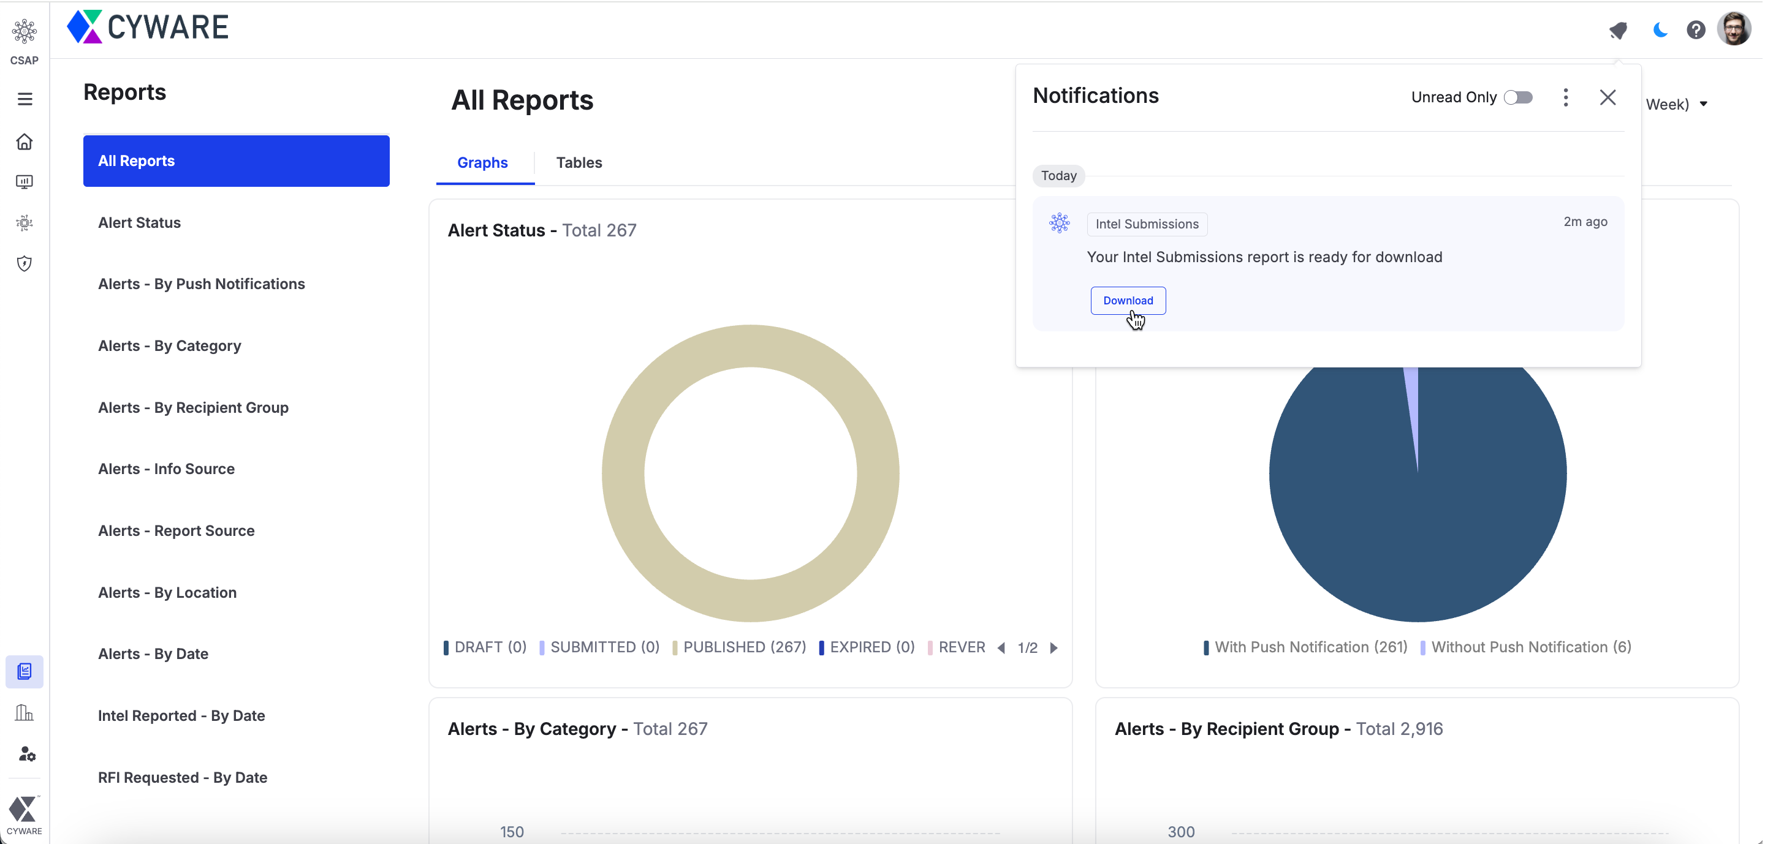
Task: Toggle EXPIRED (0) legend series
Action: point(867,647)
